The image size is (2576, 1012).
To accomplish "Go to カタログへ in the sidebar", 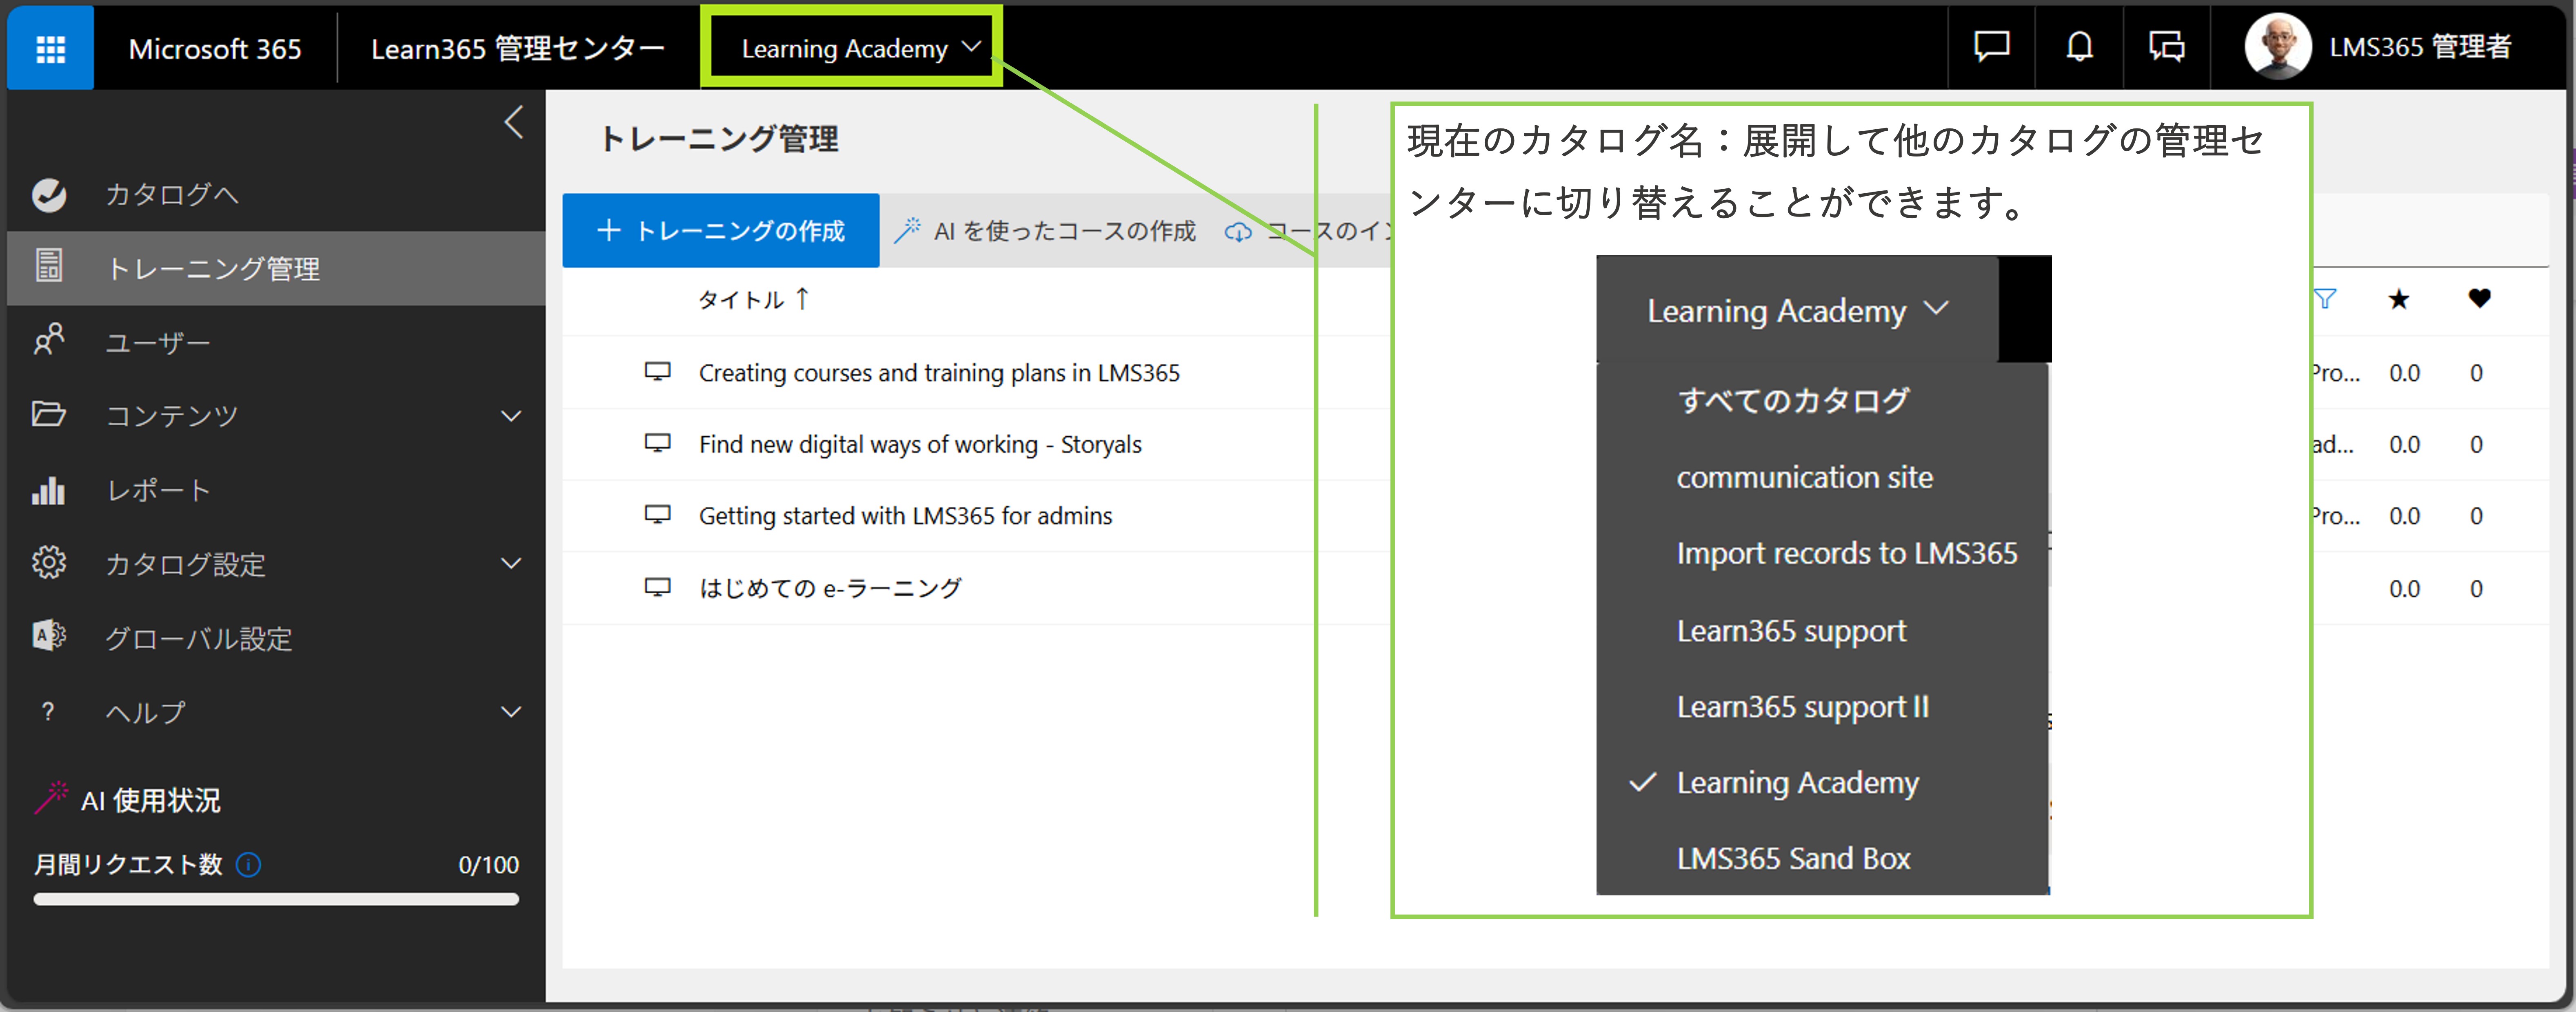I will (172, 195).
